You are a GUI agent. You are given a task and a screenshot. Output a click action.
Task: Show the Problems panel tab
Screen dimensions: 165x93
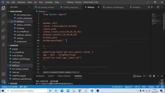tap(40, 76)
